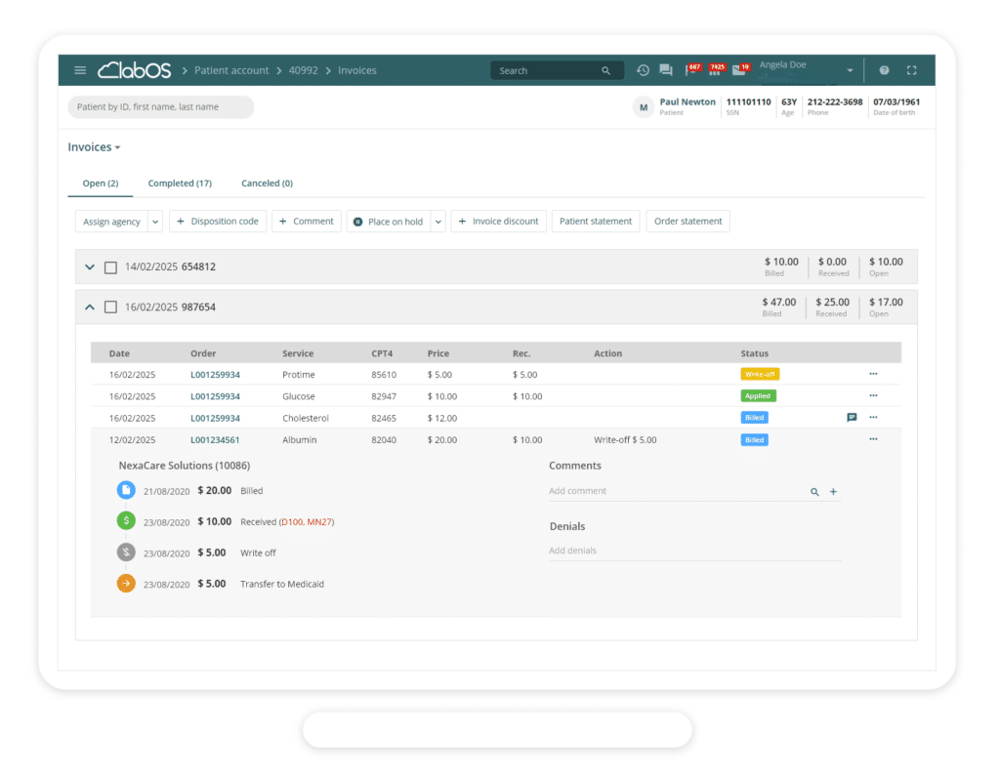Viewport: 1000px width, 778px height.
Task: Tick the checkbox for invoice 987654
Action: coord(110,307)
